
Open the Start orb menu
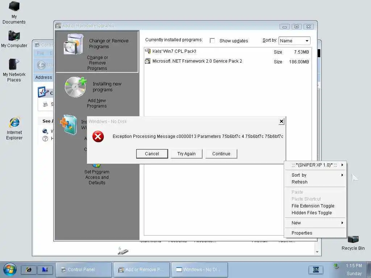10,269
